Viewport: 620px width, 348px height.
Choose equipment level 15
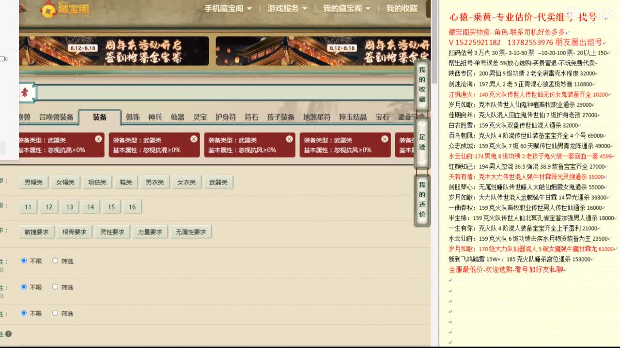(111, 207)
